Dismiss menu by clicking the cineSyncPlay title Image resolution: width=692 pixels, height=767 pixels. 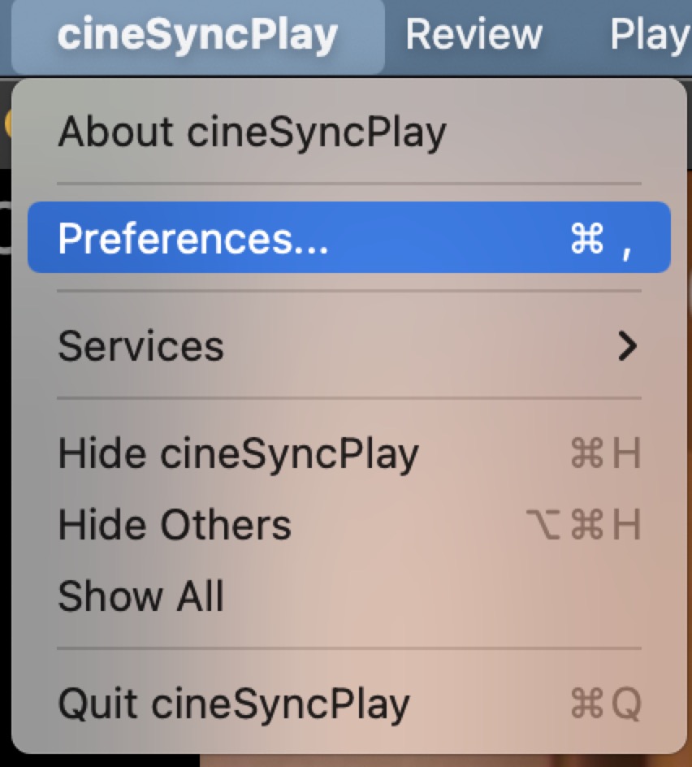point(197,35)
